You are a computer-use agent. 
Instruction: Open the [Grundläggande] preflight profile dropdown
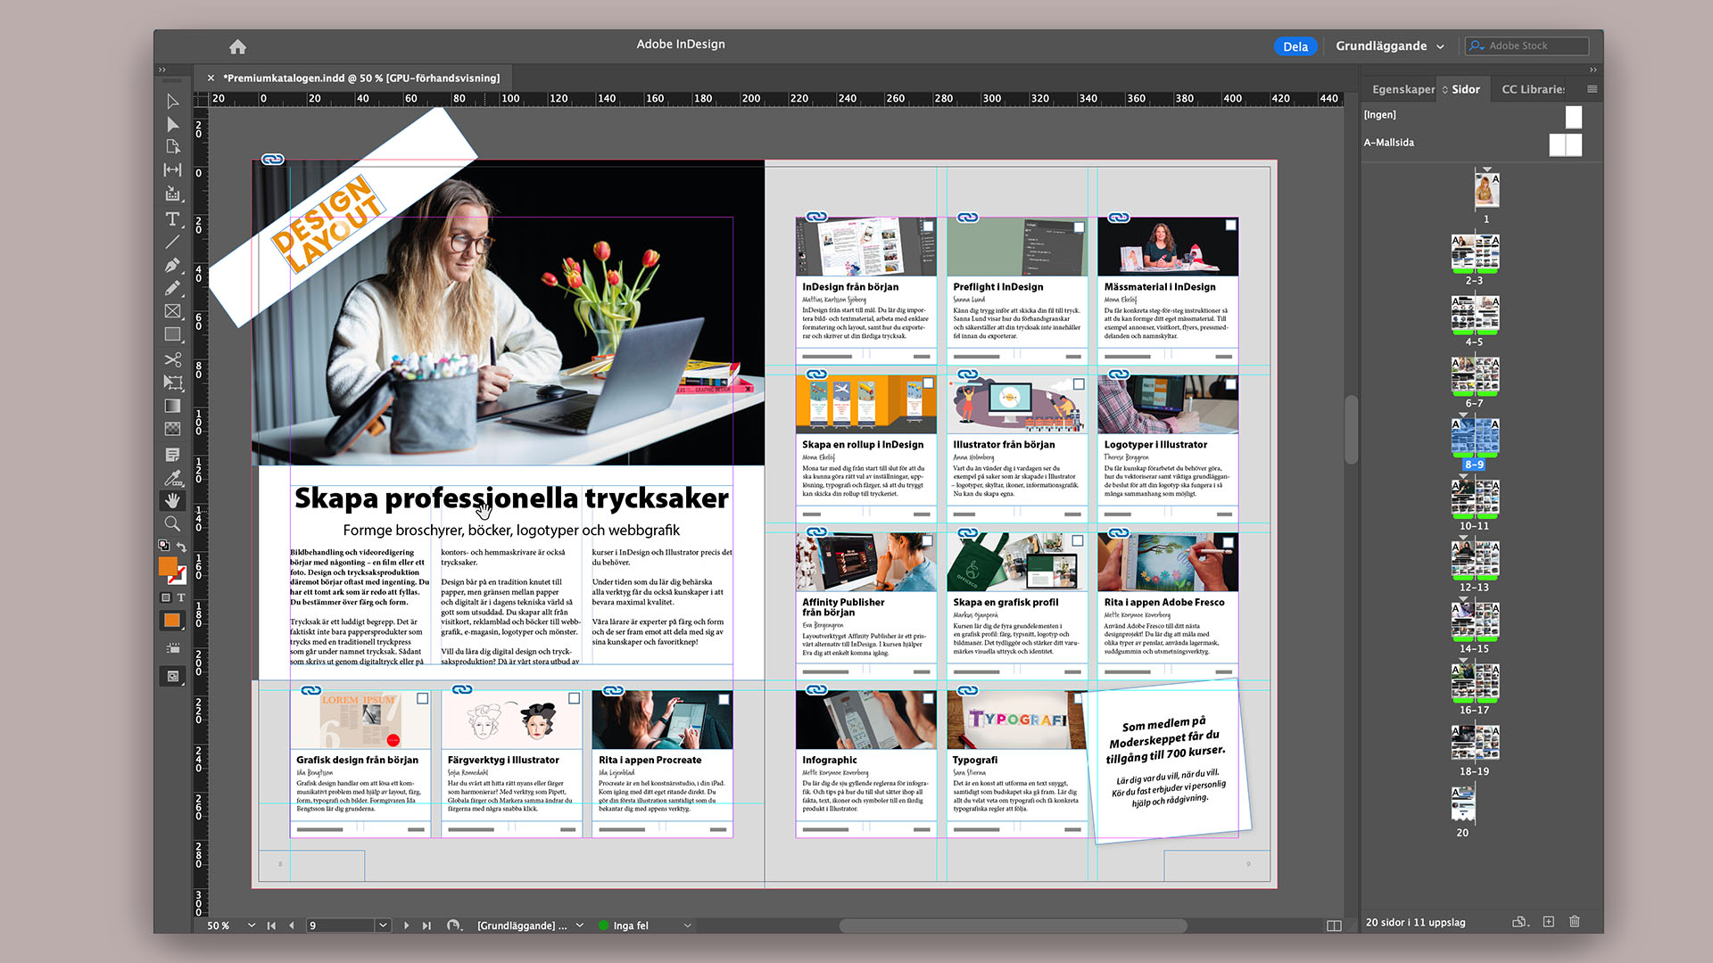pyautogui.click(x=579, y=926)
